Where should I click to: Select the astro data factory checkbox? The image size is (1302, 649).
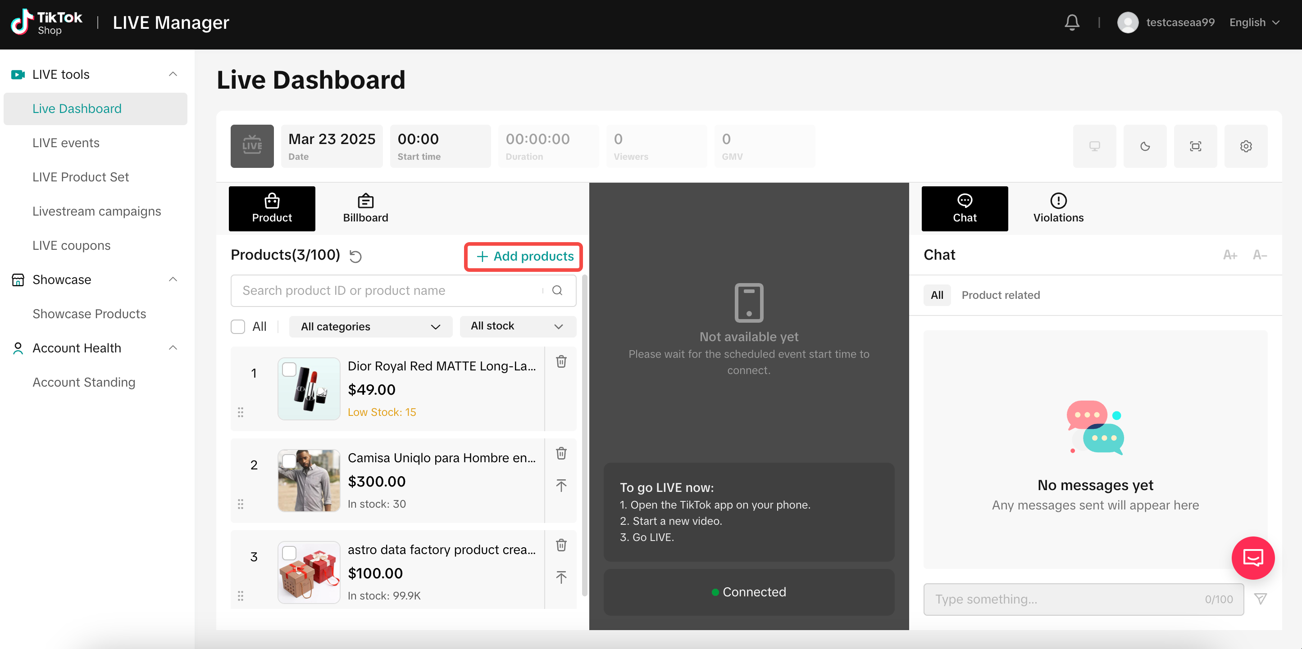coord(289,553)
